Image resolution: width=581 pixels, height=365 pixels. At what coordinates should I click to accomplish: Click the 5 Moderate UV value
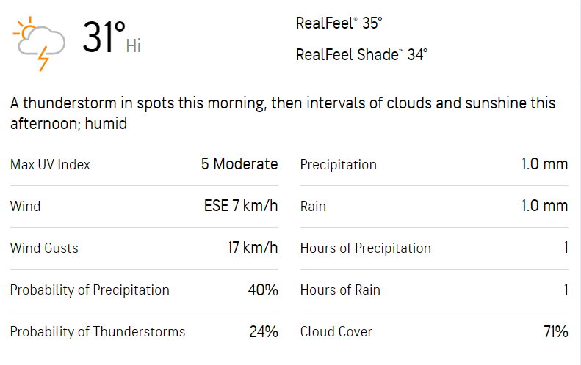coord(239,164)
